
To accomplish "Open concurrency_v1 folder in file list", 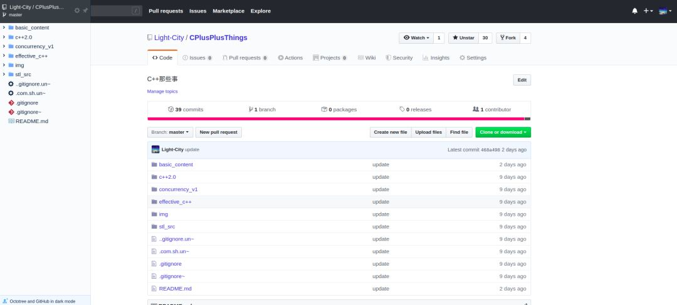I will pyautogui.click(x=178, y=189).
